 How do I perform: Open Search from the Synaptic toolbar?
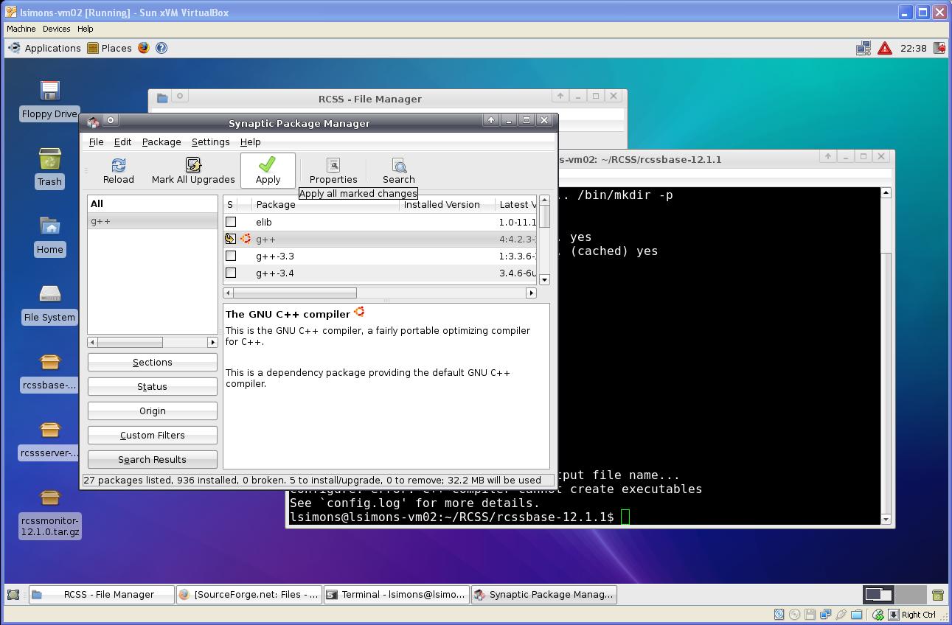point(399,170)
